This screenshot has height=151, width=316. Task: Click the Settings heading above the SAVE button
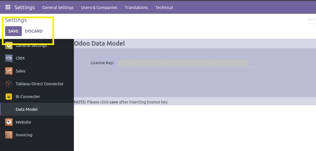point(16,20)
